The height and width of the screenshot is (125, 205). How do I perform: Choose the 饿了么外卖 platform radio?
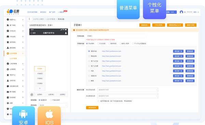[x=89, y=61]
